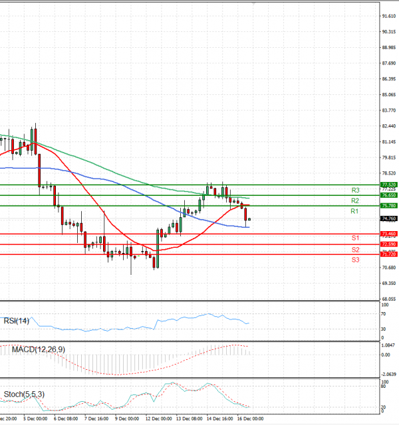Click the green 77.520 price tag

[x=388, y=185]
